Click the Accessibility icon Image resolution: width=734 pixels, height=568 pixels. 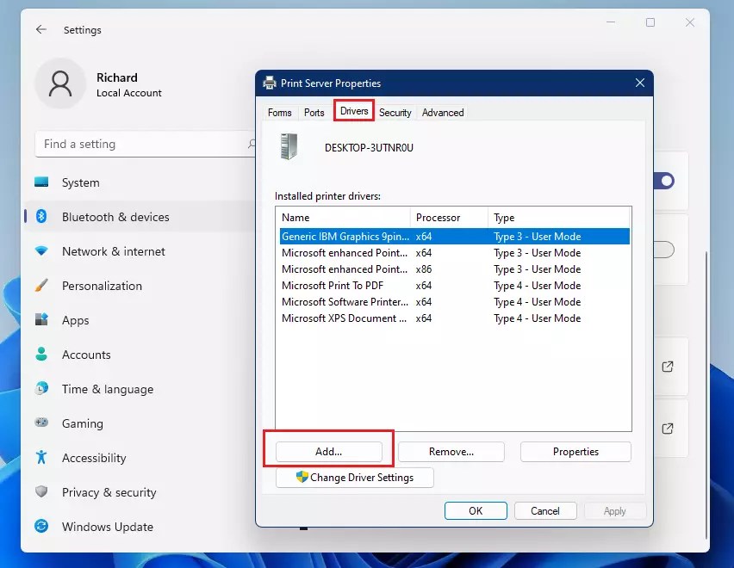40,458
